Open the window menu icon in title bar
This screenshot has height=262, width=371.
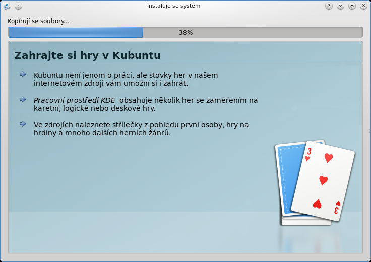[7, 6]
